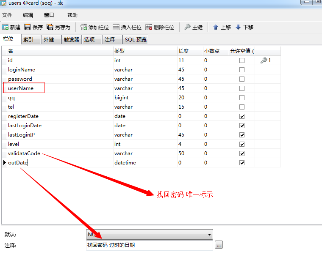Switch to the 选项 (Options) tab
The image size is (322, 260).
click(x=92, y=39)
